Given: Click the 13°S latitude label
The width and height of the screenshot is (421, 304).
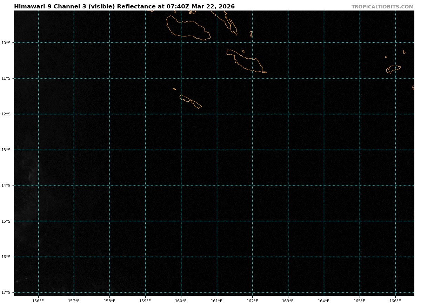Looking at the screenshot, I should click(6, 150).
